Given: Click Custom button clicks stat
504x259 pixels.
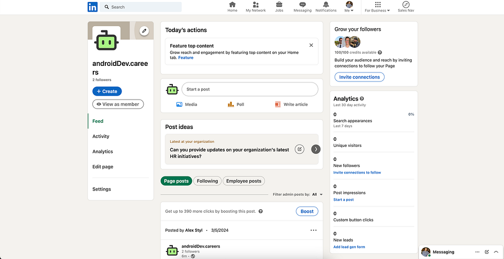Looking at the screenshot, I should pos(353,220).
